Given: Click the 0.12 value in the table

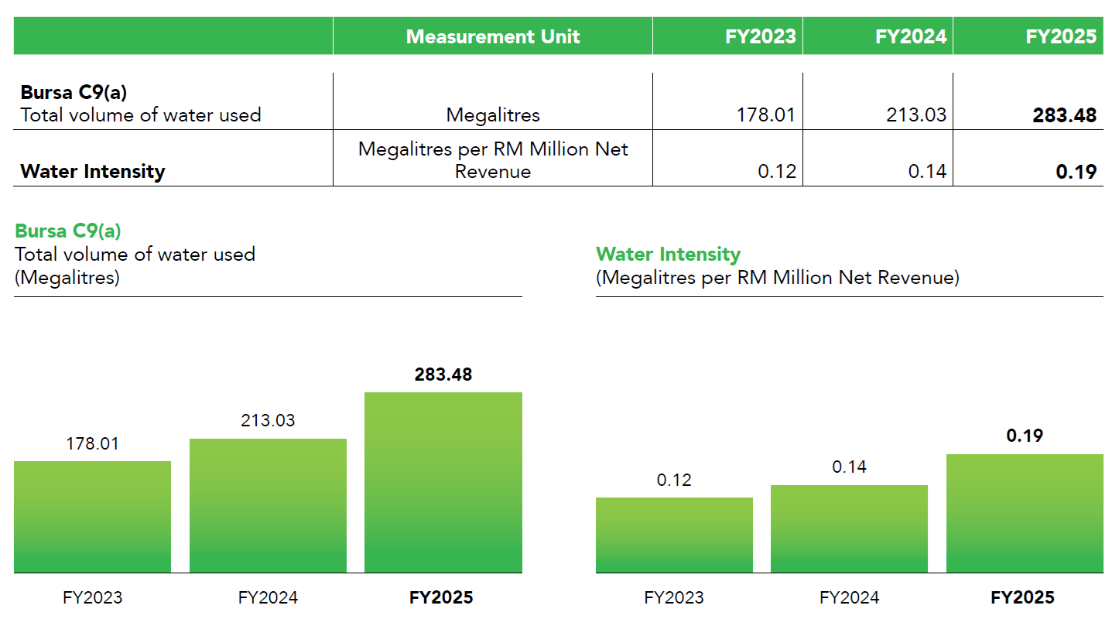Looking at the screenshot, I should click(x=777, y=171).
